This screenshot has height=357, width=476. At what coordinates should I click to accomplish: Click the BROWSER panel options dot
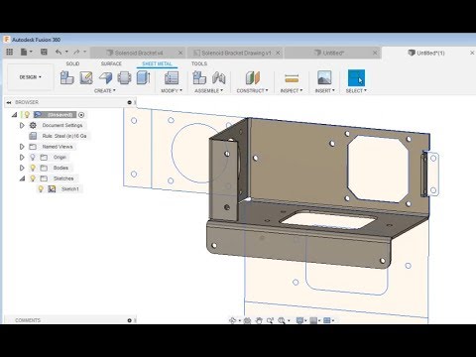coord(129,102)
